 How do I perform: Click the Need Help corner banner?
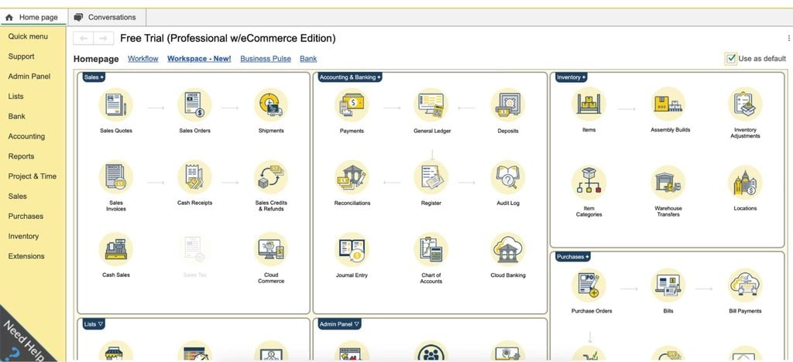pos(22,338)
